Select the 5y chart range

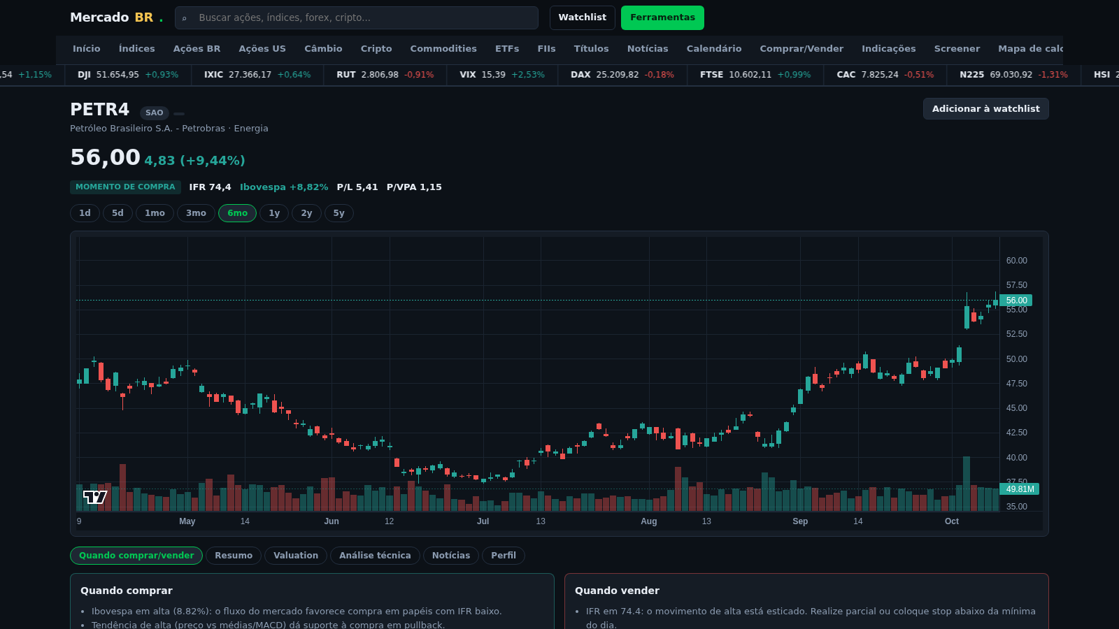(x=338, y=213)
